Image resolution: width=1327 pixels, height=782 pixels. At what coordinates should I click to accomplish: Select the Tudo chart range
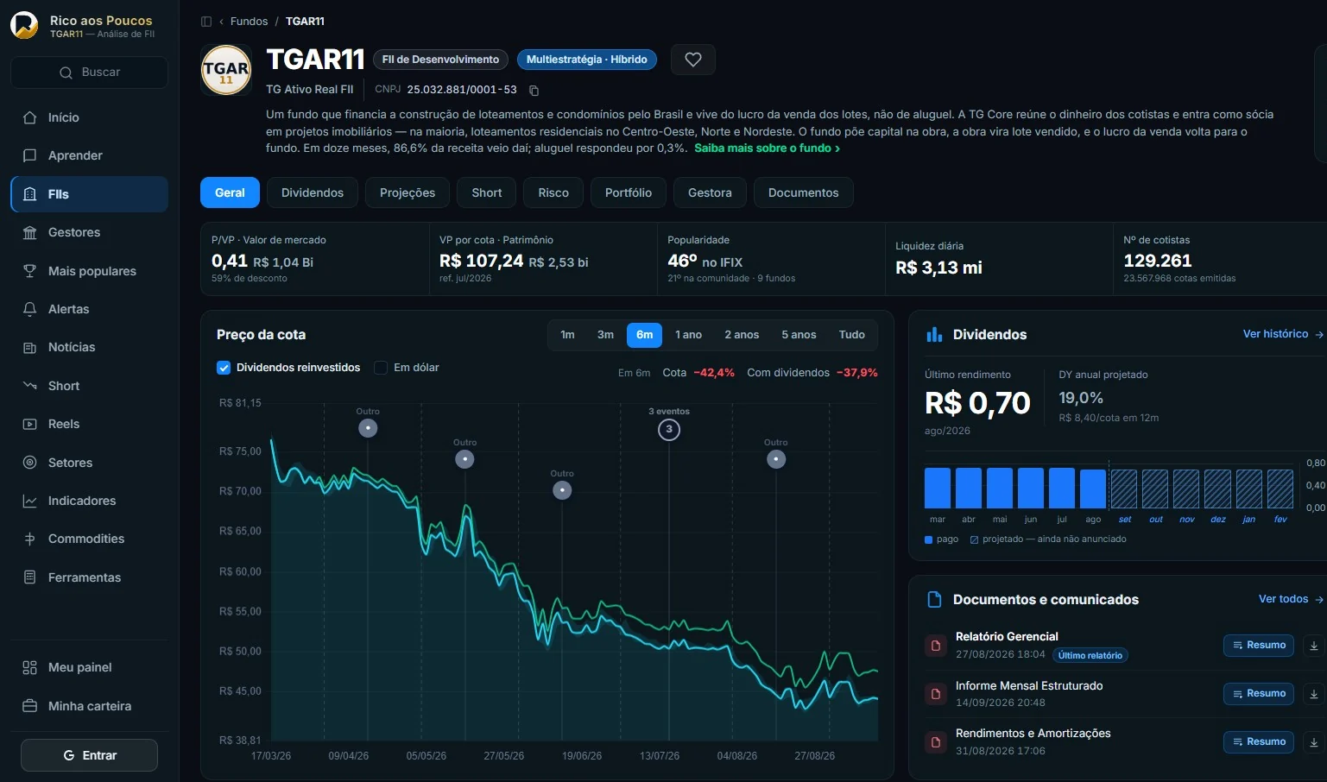click(852, 335)
